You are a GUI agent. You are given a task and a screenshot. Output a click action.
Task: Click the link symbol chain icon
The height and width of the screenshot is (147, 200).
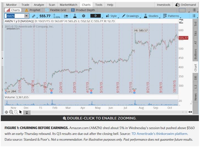click(34, 16)
